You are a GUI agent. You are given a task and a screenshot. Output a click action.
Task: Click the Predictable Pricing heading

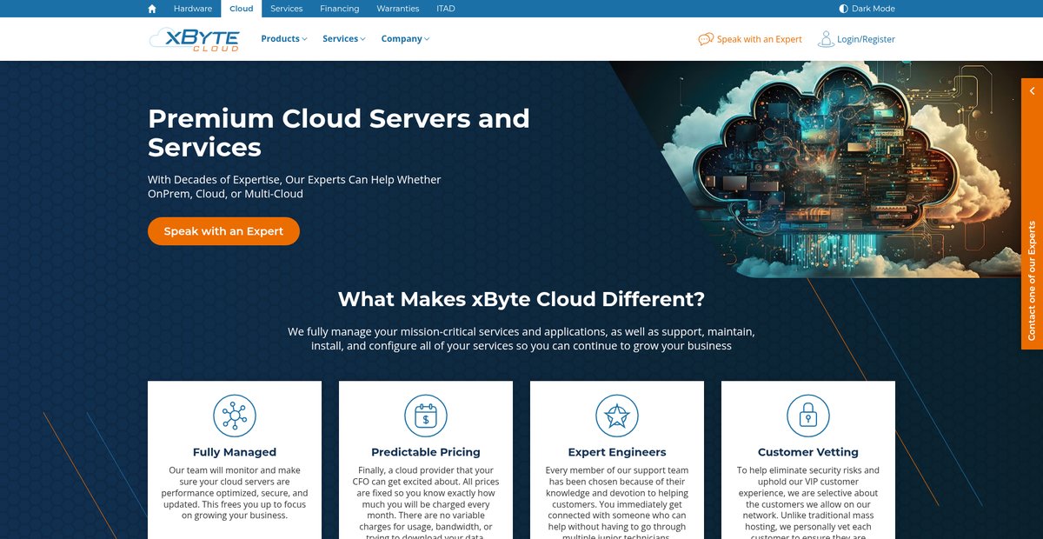(426, 452)
